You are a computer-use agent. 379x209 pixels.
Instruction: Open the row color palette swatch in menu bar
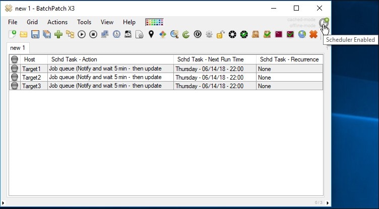point(154,22)
